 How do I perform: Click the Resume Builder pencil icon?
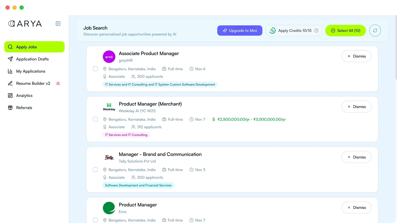[x=10, y=83]
